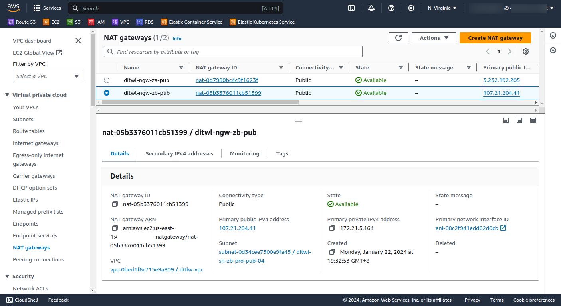Open table preferences gear icon
561x306 pixels.
point(526,51)
